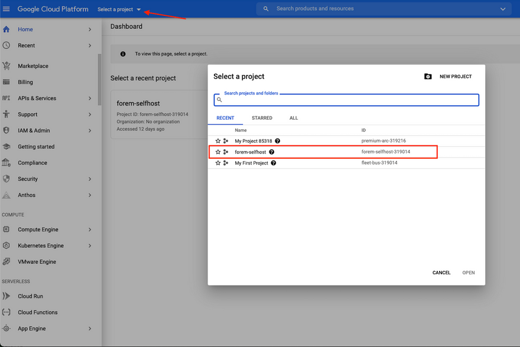Image resolution: width=520 pixels, height=347 pixels.
Task: Click the sidebar vertical scrollbar
Action: 99,80
